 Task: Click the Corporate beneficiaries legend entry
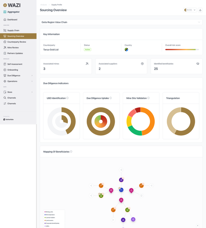[52, 223]
